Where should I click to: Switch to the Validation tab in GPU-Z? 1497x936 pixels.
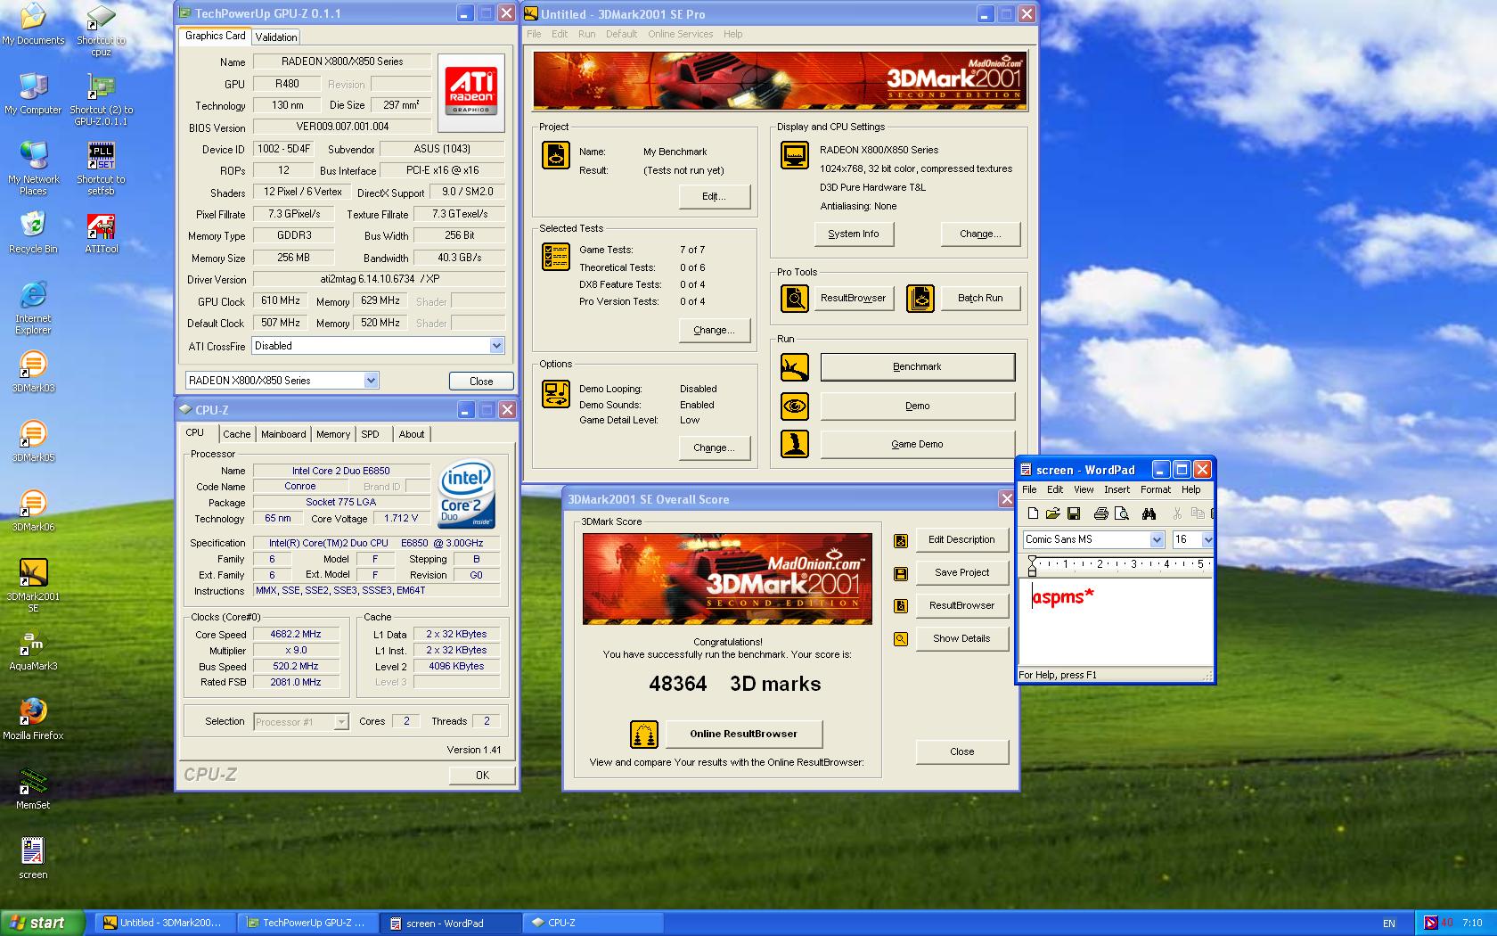(x=276, y=37)
